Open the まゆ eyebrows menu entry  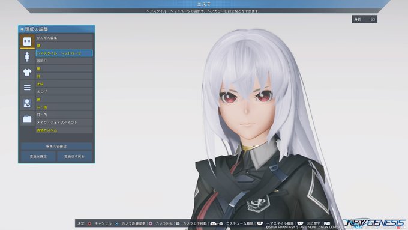[x=64, y=84]
